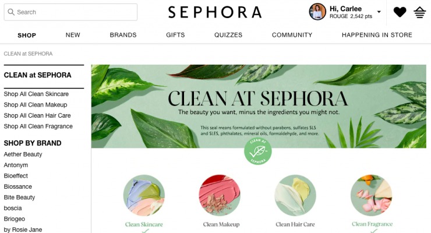The image size is (431, 233).
Task: Choose the Biossance brand link
Action: pos(18,186)
